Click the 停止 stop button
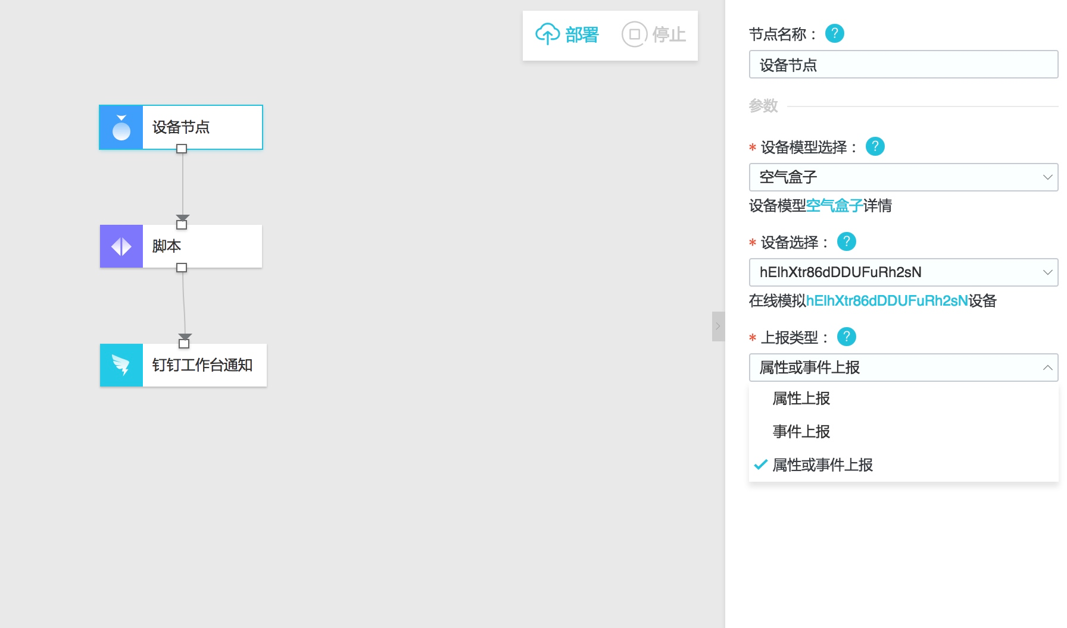The height and width of the screenshot is (628, 1067). tap(654, 34)
